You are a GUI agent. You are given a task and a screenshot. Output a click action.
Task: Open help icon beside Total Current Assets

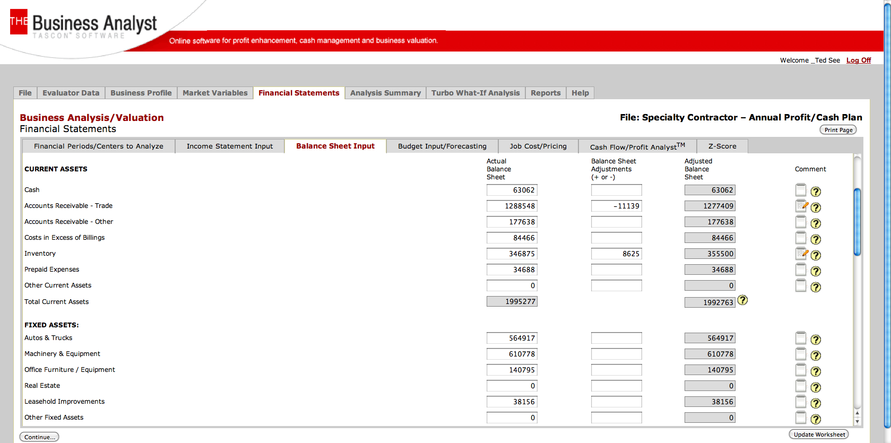(742, 300)
